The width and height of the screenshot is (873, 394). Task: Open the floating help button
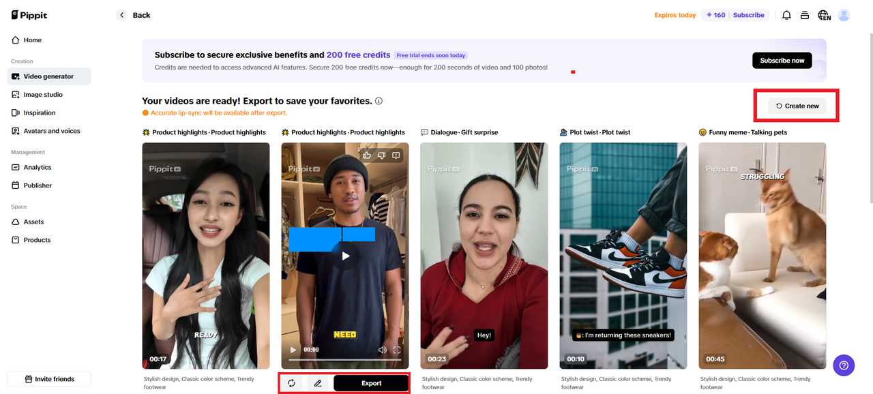click(844, 365)
